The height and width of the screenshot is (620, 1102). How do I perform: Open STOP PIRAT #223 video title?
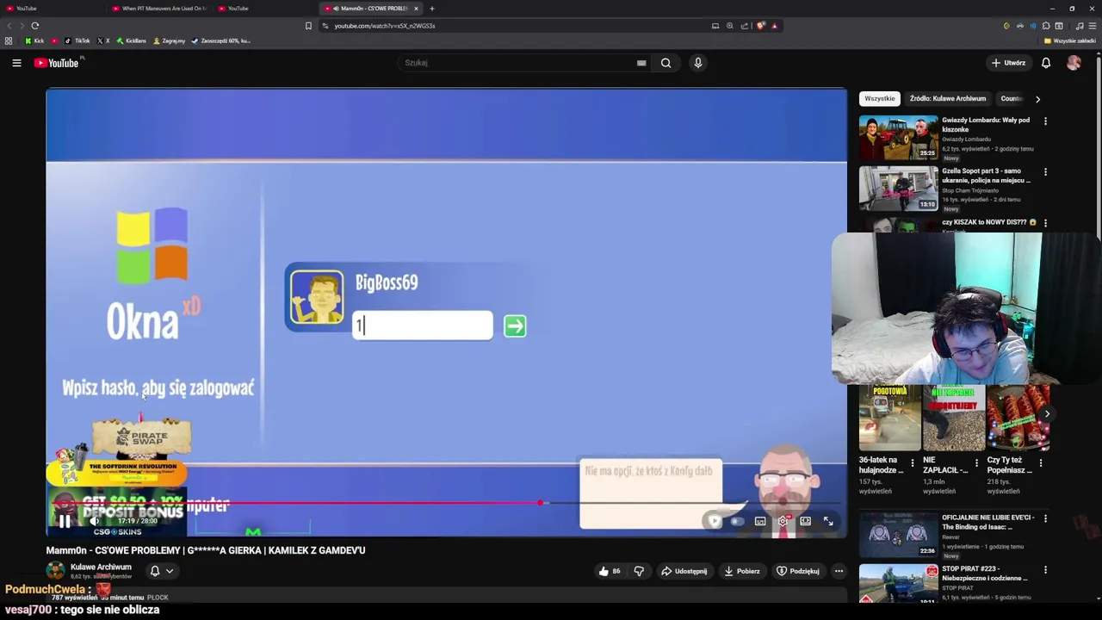(x=986, y=573)
